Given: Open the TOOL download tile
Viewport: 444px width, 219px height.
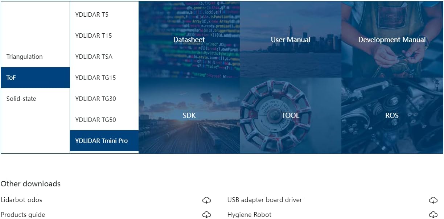Looking at the screenshot, I should click(x=290, y=115).
